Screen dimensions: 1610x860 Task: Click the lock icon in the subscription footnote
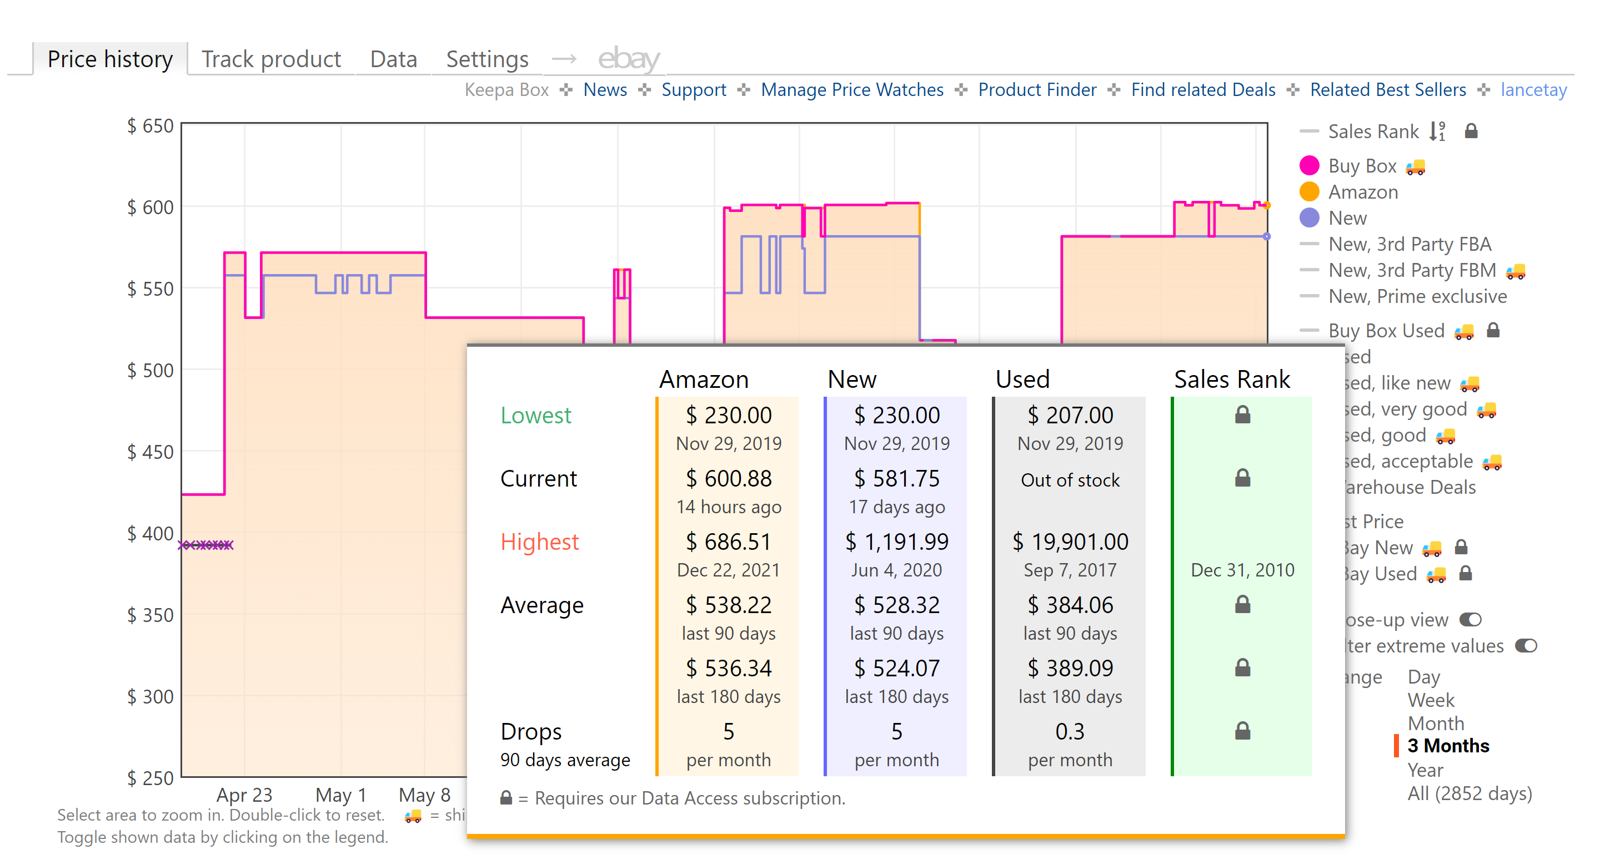tap(506, 797)
